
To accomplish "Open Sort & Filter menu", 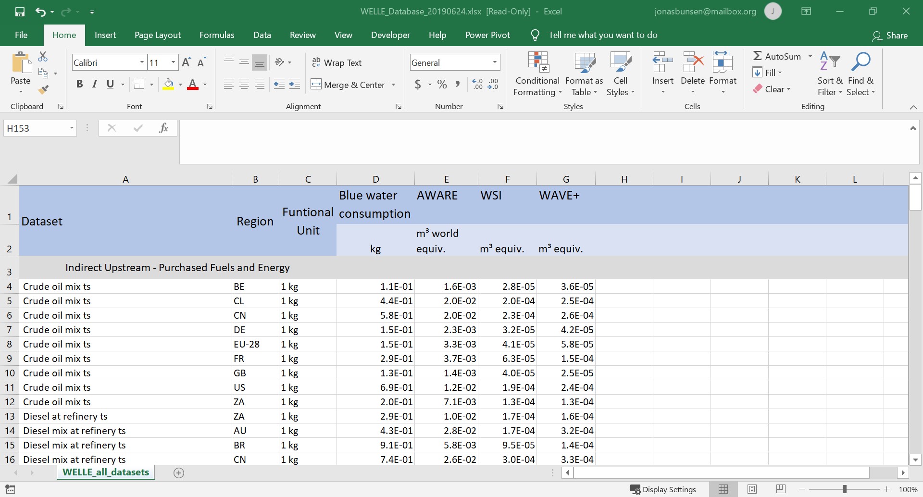I will [830, 74].
